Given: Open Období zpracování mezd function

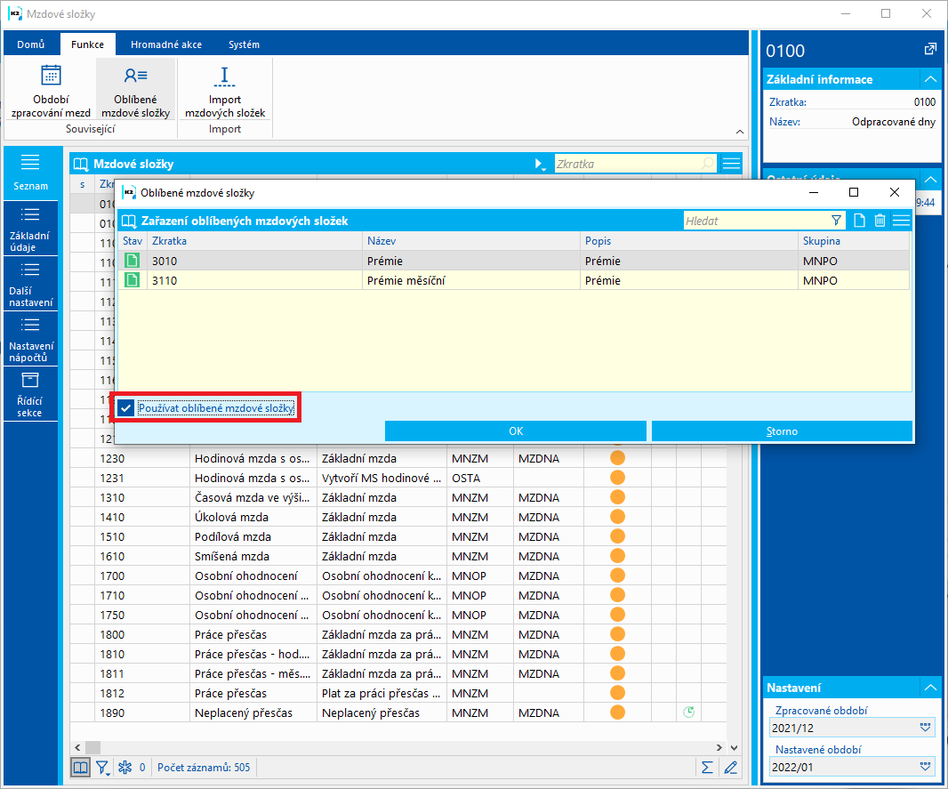Looking at the screenshot, I should pyautogui.click(x=51, y=91).
